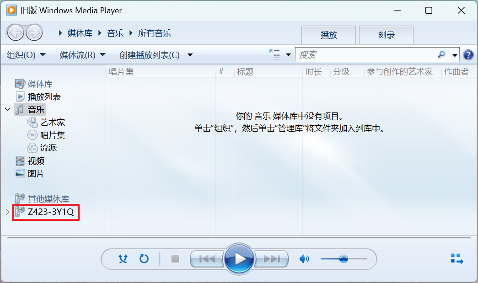
Task: Sort by the 时长 column header
Action: tap(317, 72)
